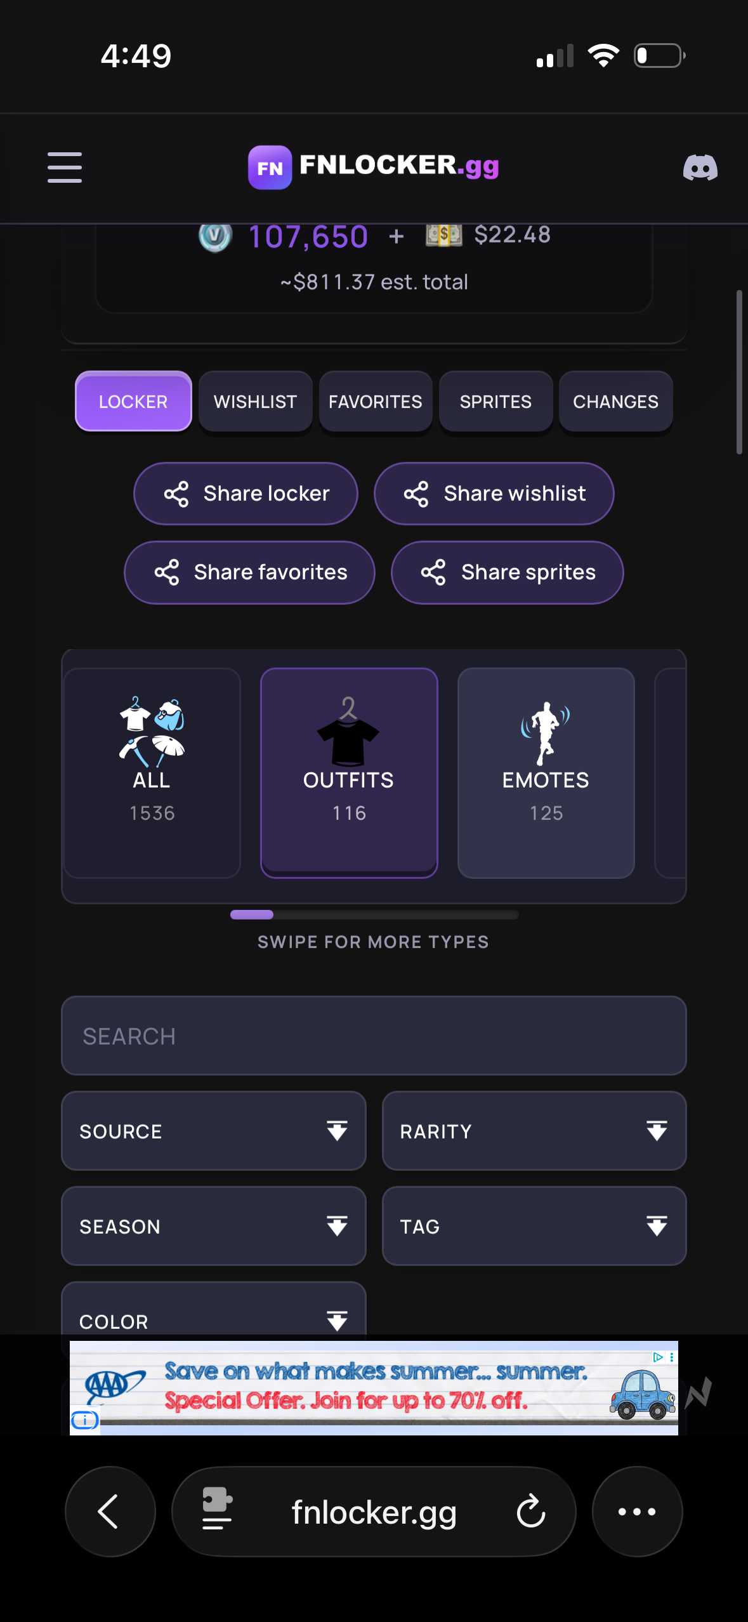The height and width of the screenshot is (1622, 748).
Task: Expand the SEASON filter dropdown
Action: tap(214, 1226)
